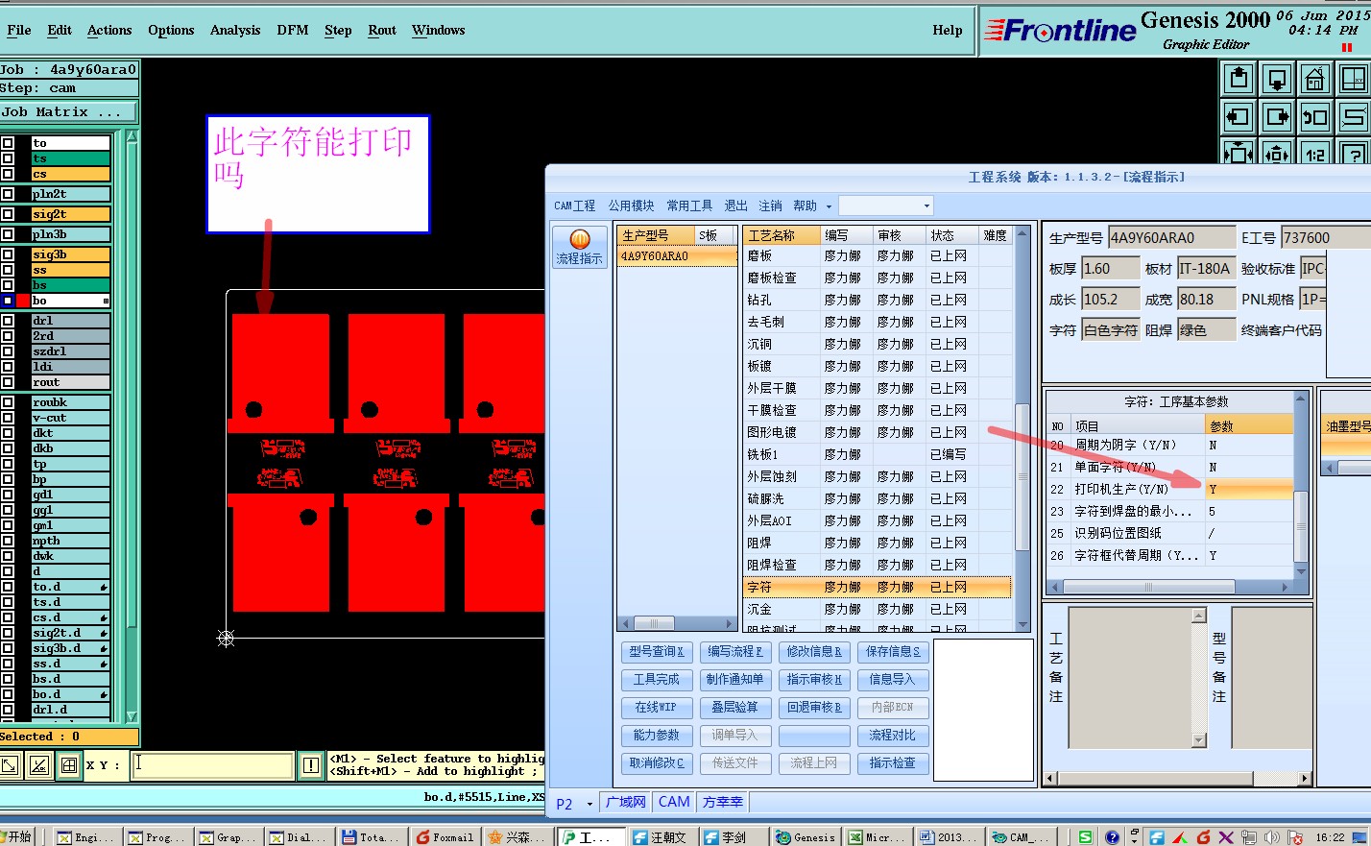The height and width of the screenshot is (846, 1371).
Task: Click the layer list scroll up arrow
Action: coord(132,137)
